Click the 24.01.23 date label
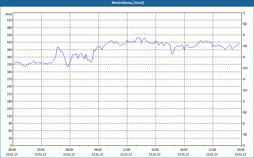Viewport: 254px width, 158px height. click(240, 155)
